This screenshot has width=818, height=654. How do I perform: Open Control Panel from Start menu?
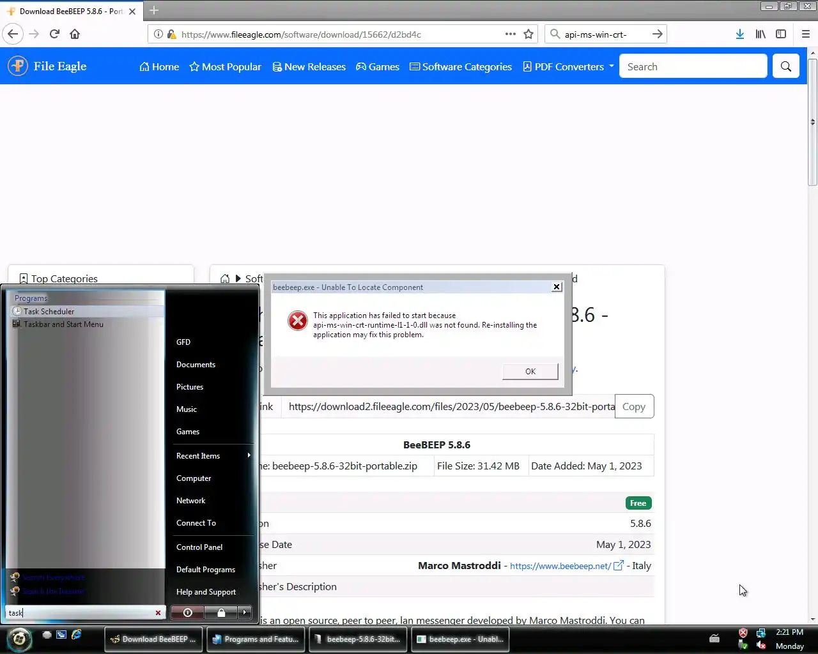coord(199,547)
